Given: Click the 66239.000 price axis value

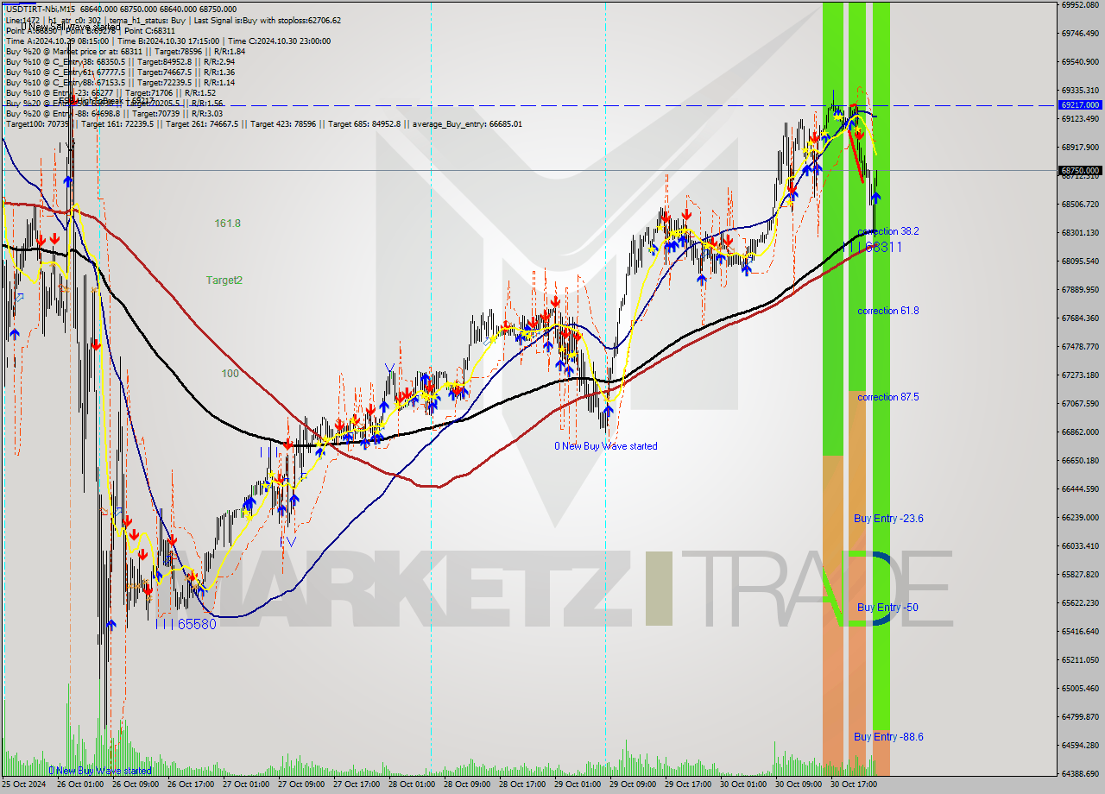Looking at the screenshot, I should (x=1080, y=517).
